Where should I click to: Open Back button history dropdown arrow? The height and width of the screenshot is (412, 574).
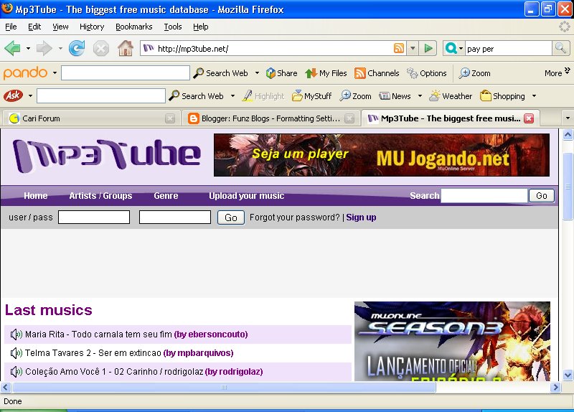28,48
